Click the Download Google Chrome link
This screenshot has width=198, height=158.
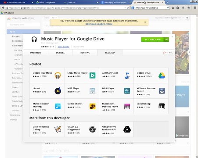click(x=99, y=24)
